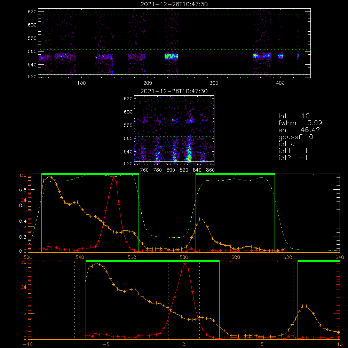The image size is (348, 348).
Task: Click y-axis label "0.2" on the profile plot
Action: [x=23, y=237]
